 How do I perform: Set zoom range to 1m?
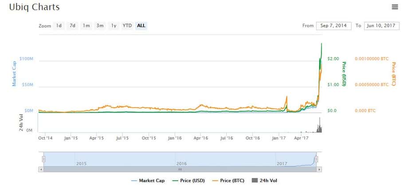(86, 26)
